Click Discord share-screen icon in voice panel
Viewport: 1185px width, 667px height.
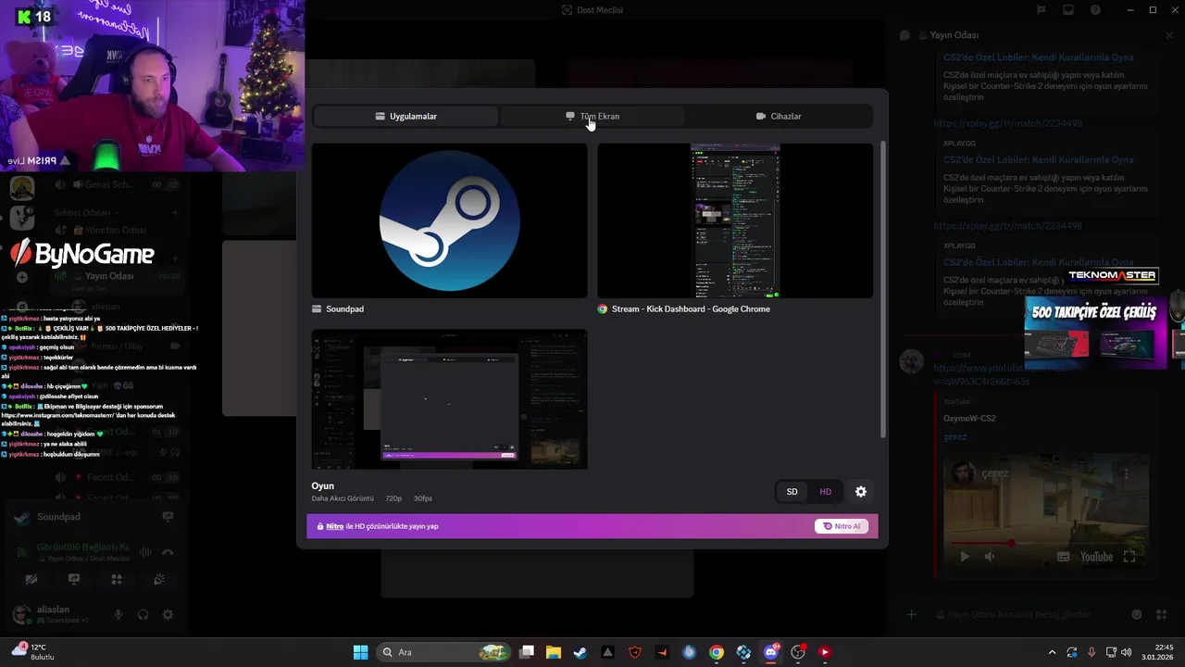(74, 580)
